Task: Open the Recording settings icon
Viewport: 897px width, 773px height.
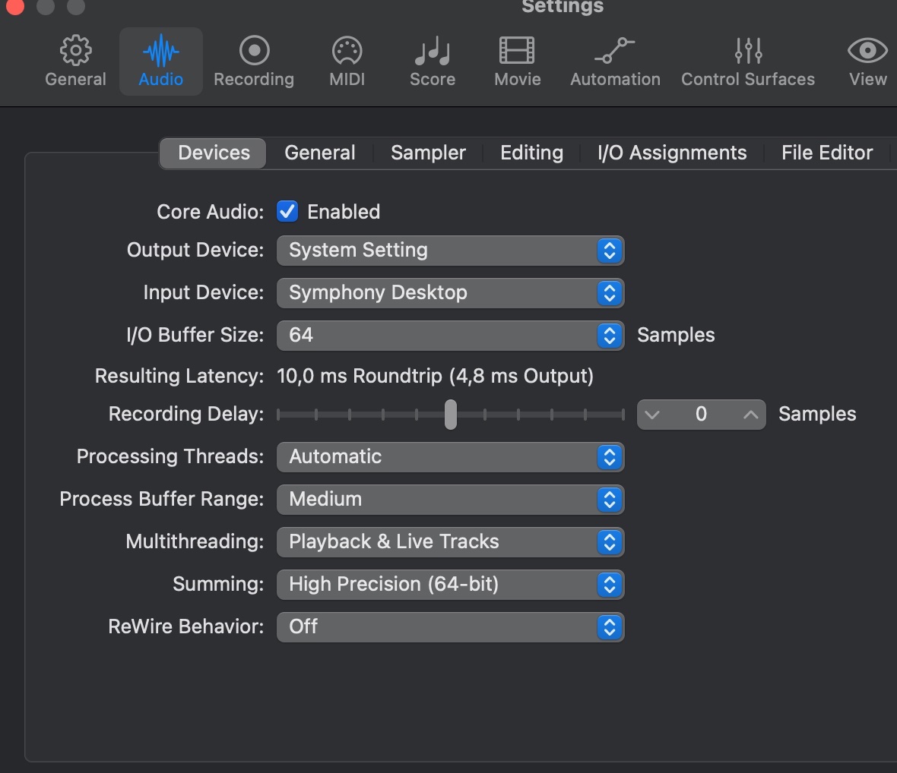Action: [x=254, y=51]
